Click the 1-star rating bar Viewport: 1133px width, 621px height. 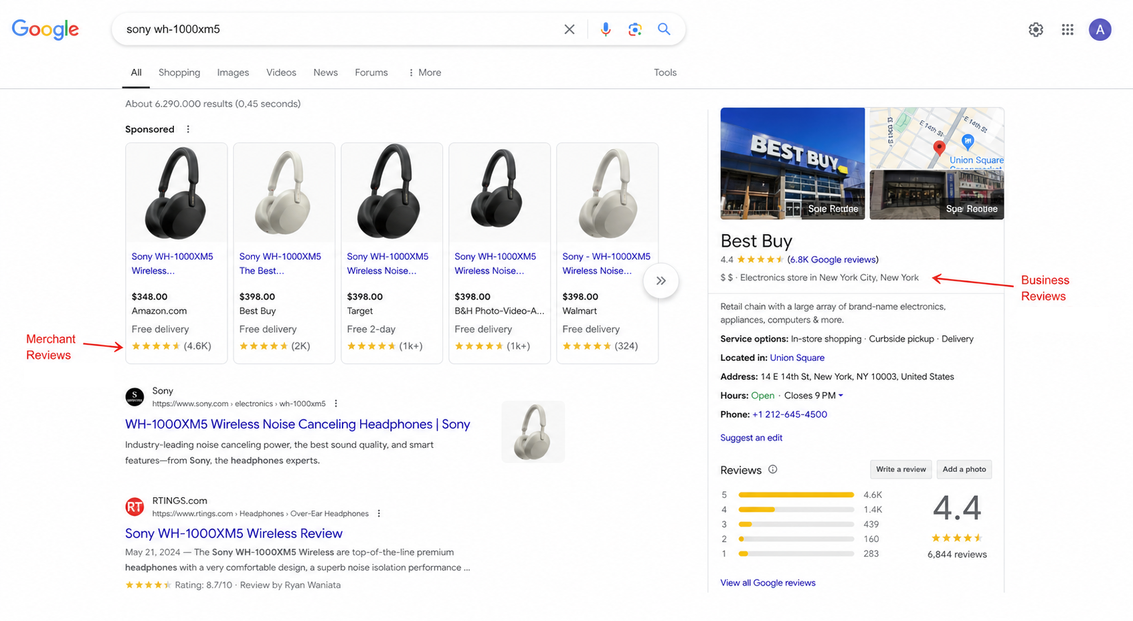796,553
